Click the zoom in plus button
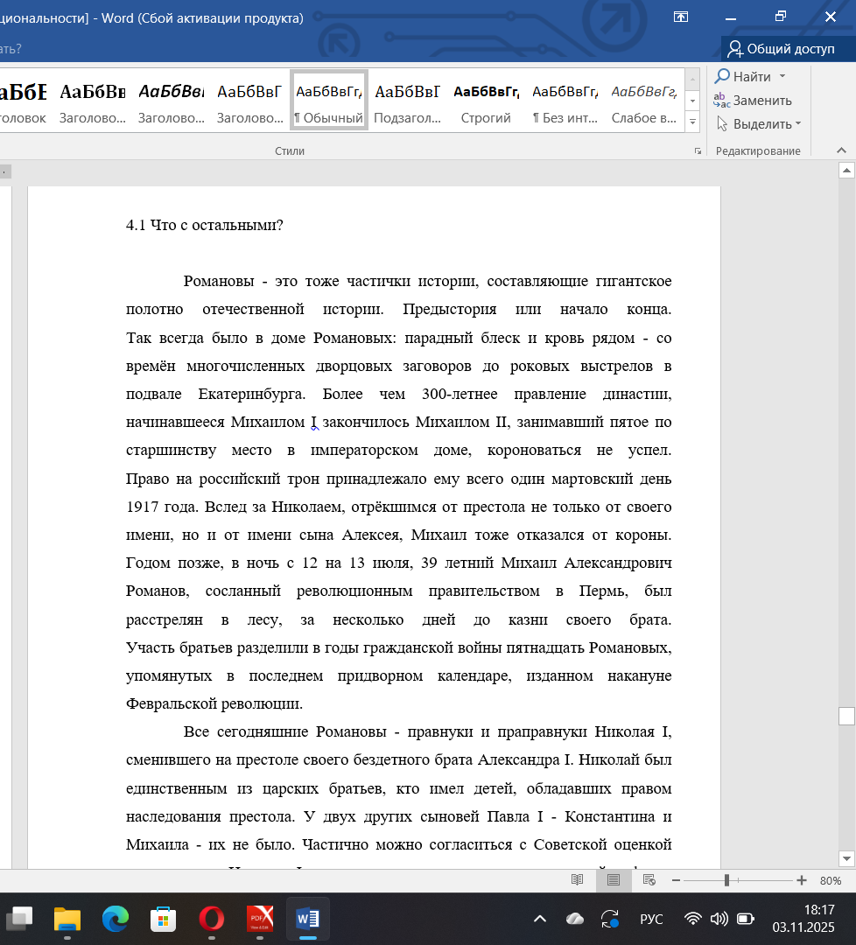Screen dimensions: 856x945 801,880
